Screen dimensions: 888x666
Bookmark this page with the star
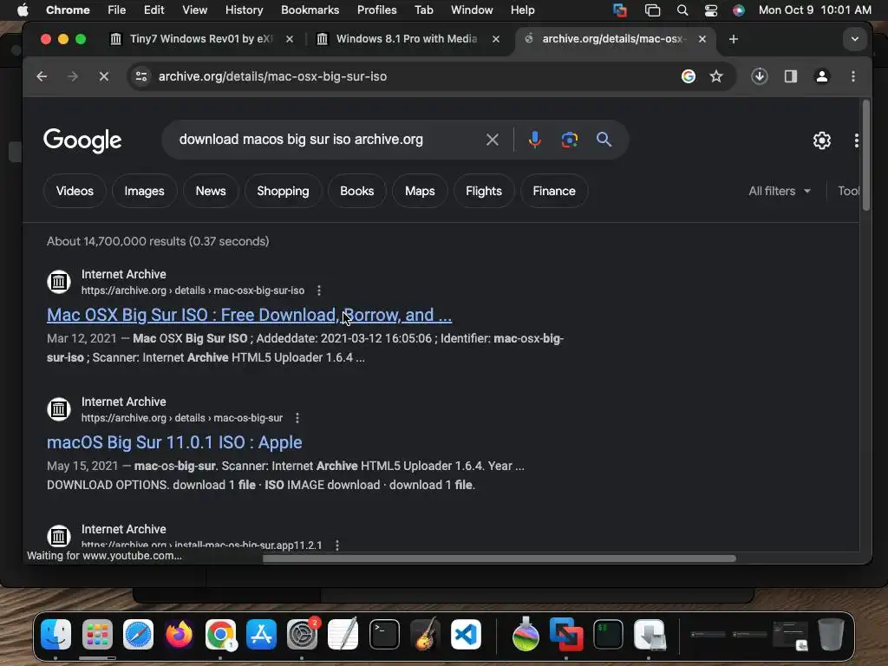715,76
